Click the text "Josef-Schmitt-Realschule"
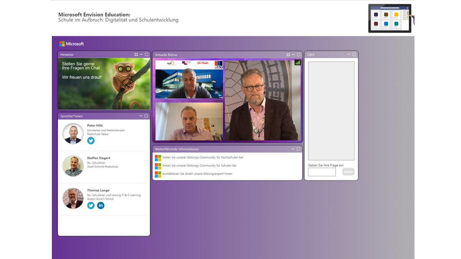 click(x=103, y=167)
